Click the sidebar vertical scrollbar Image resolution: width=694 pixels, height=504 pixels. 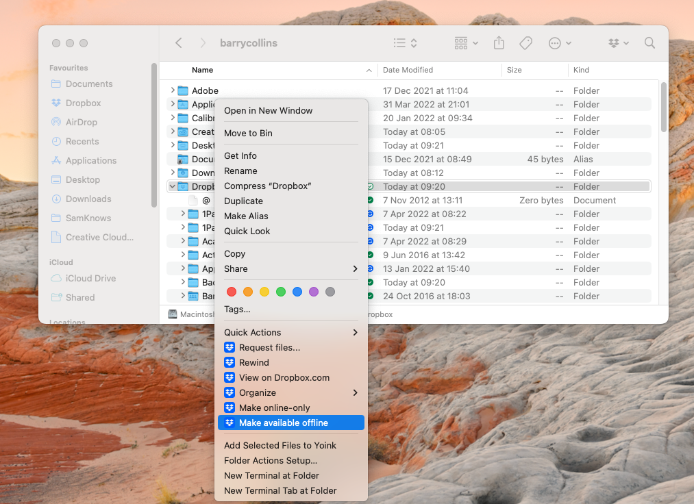(153, 135)
